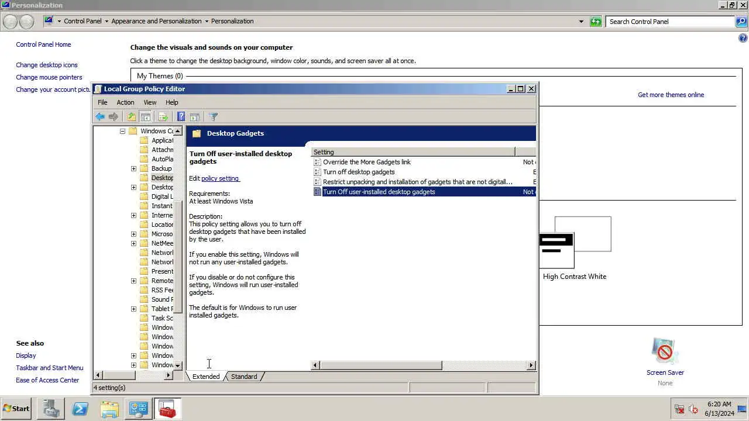Viewport: 749px width, 421px height.
Task: Open Windows Explorer from the taskbar
Action: [109, 409]
